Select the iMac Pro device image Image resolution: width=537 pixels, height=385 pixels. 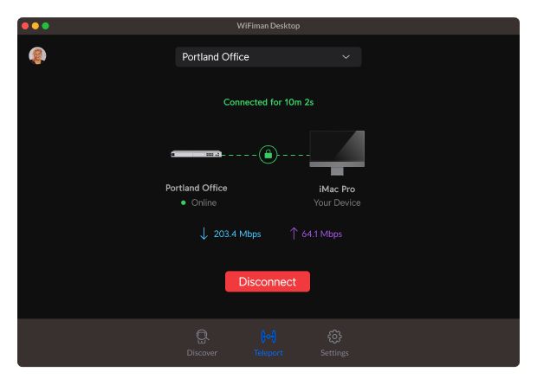click(x=337, y=152)
